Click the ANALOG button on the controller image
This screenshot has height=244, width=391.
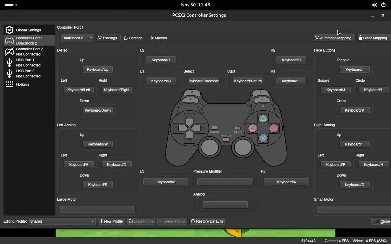coord(226,139)
